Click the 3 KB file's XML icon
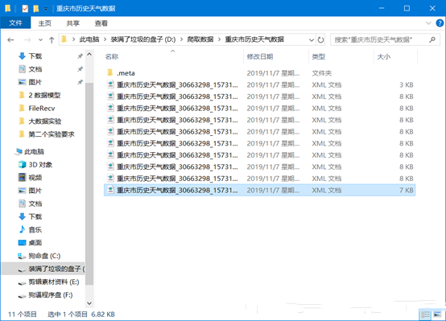446x321 pixels. tap(110, 84)
